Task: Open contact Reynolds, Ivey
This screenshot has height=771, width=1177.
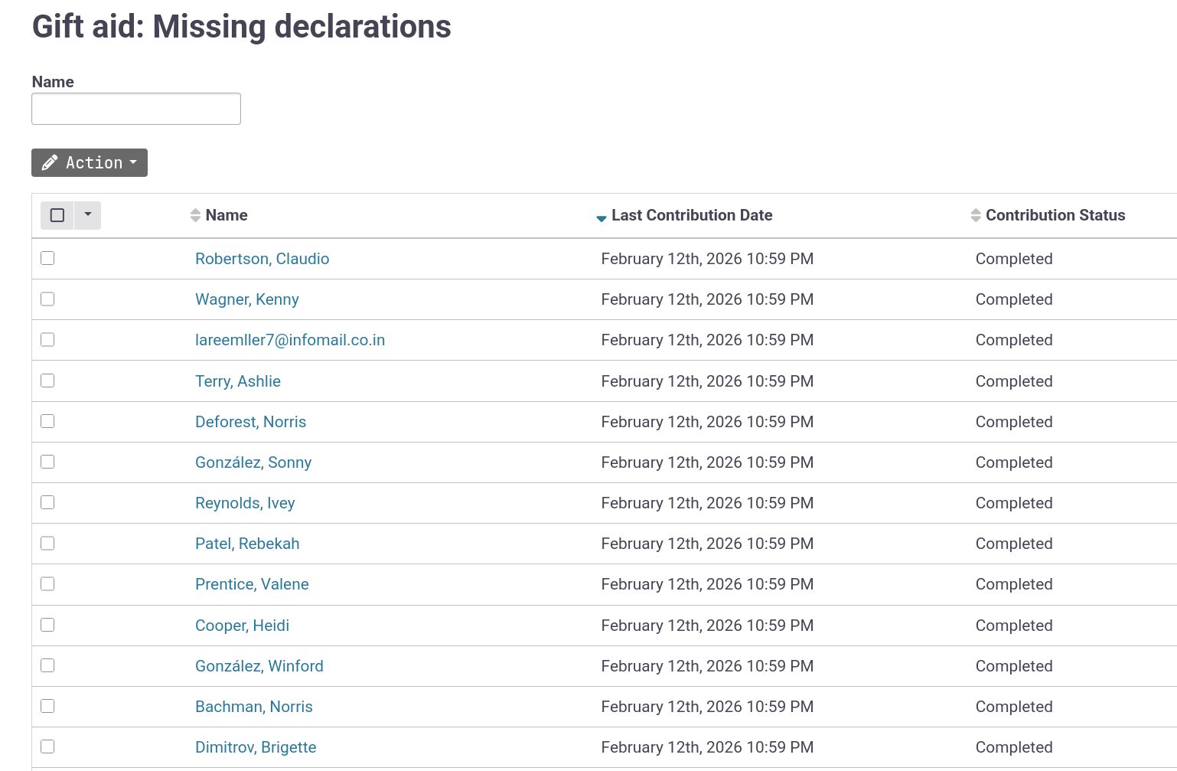Action: [245, 503]
